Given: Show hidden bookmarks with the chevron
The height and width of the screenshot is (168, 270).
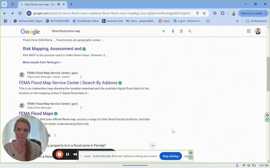Looking at the screenshot, I should [238, 21].
